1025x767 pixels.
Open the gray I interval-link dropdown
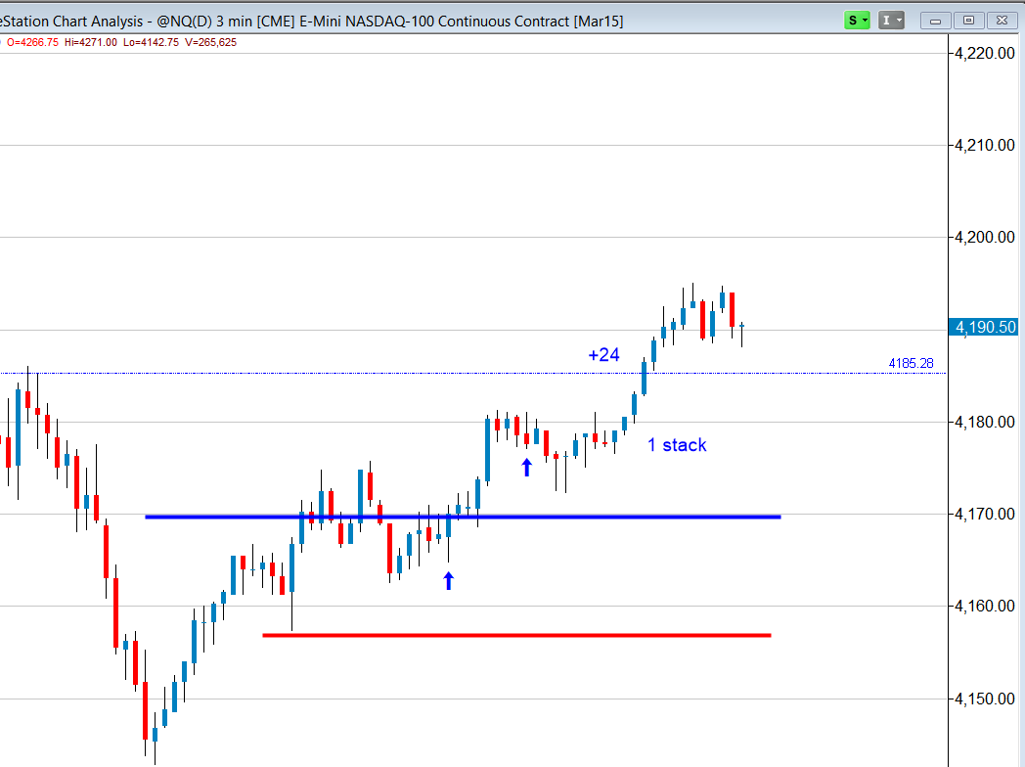891,21
